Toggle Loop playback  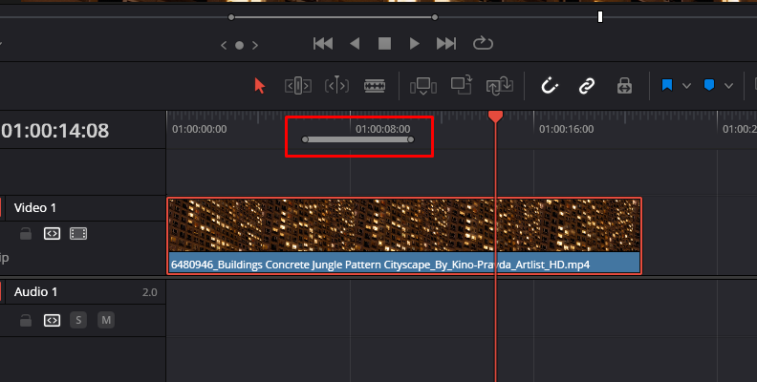click(x=483, y=43)
